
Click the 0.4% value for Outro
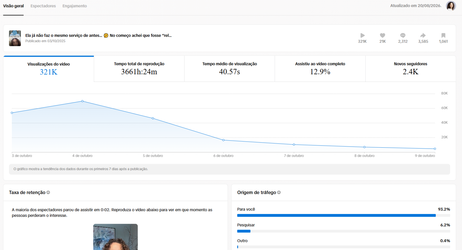pyautogui.click(x=445, y=241)
